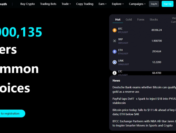176x133 pixels.
Task: Expand the Earn dropdown arrow
Action: (106, 4)
